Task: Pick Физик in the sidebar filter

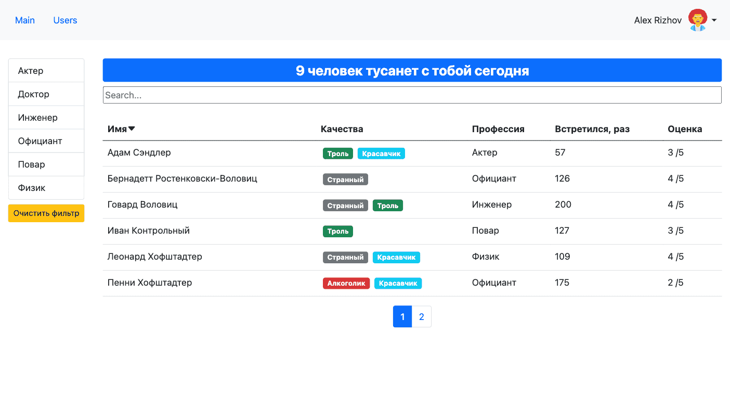Action: pyautogui.click(x=46, y=188)
